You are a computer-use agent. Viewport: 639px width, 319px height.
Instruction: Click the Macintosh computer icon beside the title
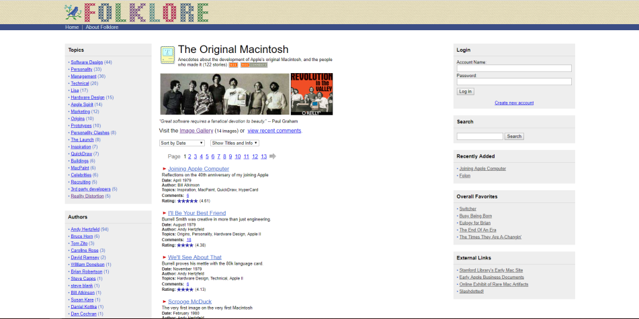167,55
